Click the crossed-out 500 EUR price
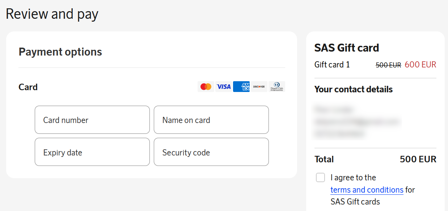Viewport: 448px width, 211px height. coord(388,65)
